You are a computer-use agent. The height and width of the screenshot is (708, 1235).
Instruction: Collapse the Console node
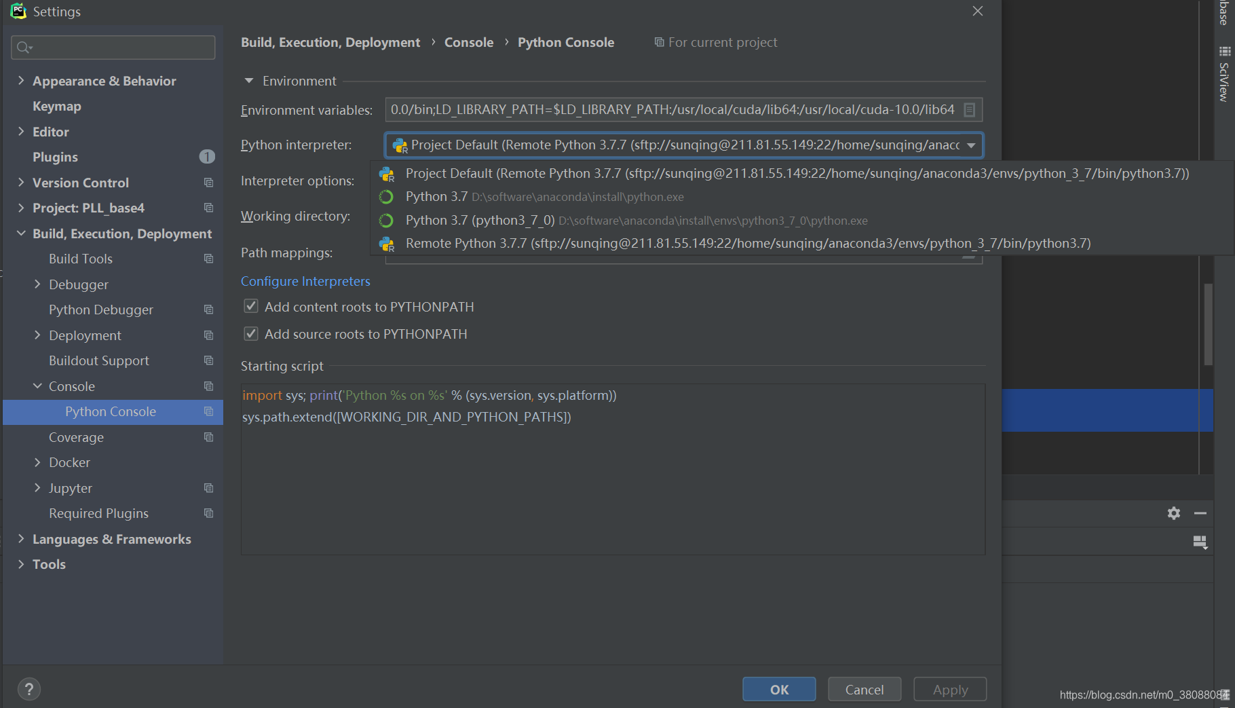pyautogui.click(x=37, y=386)
